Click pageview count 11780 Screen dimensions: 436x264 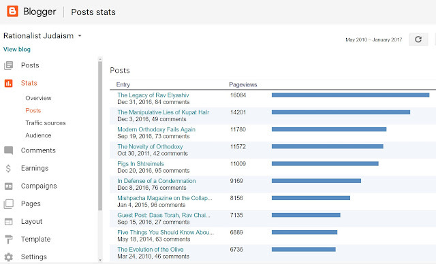tap(238, 130)
